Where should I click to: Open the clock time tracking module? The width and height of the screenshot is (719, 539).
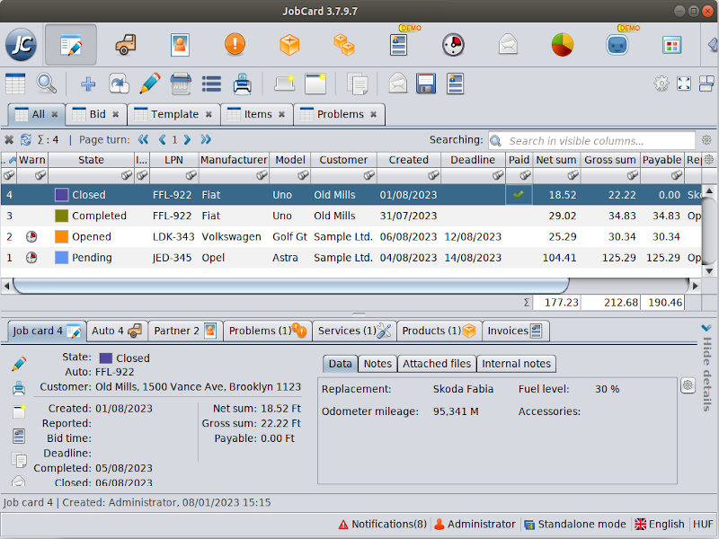point(453,44)
